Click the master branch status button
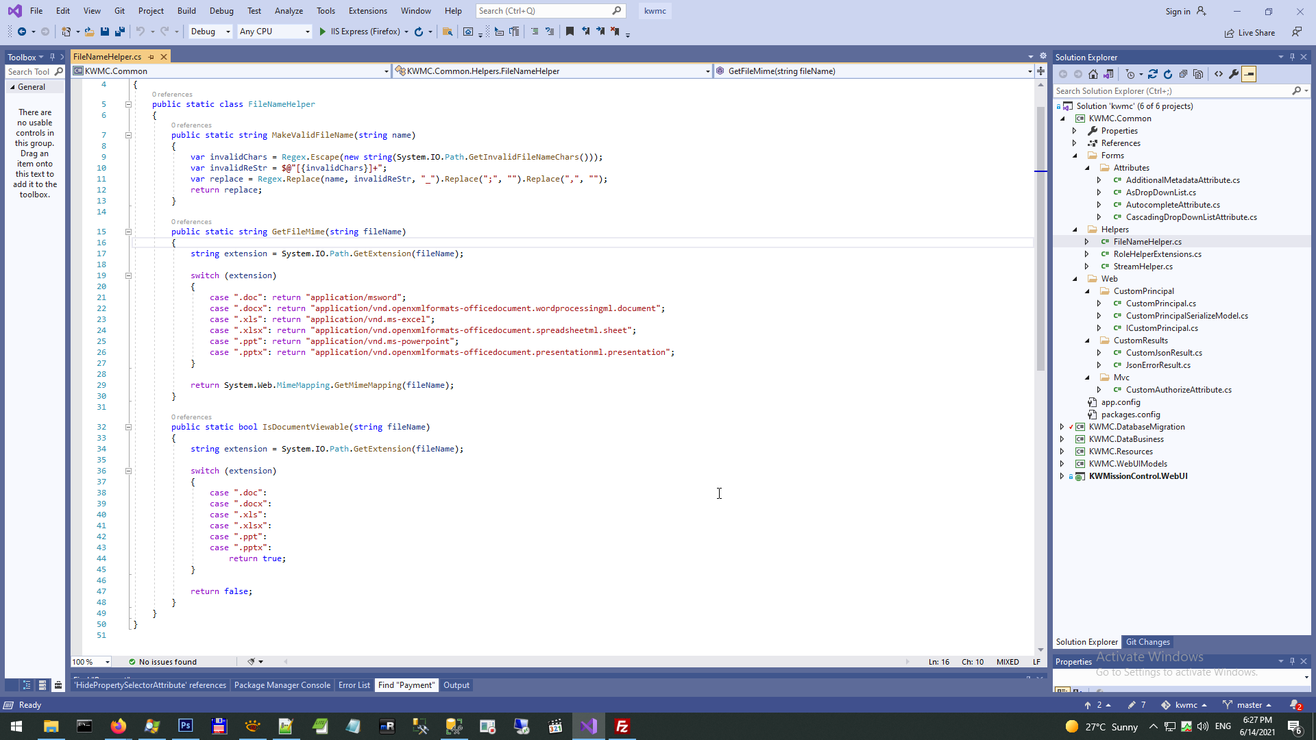Viewport: 1316px width, 740px height. click(1248, 705)
